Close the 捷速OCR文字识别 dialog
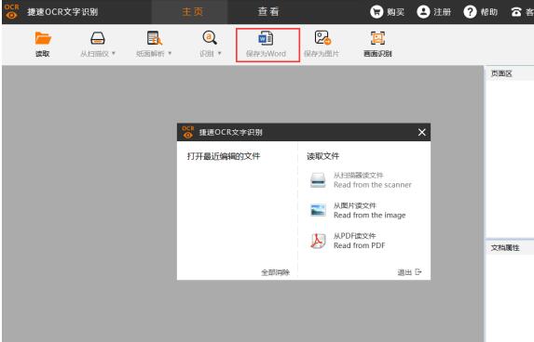Screen dimensions: 534x342 tap(421, 132)
